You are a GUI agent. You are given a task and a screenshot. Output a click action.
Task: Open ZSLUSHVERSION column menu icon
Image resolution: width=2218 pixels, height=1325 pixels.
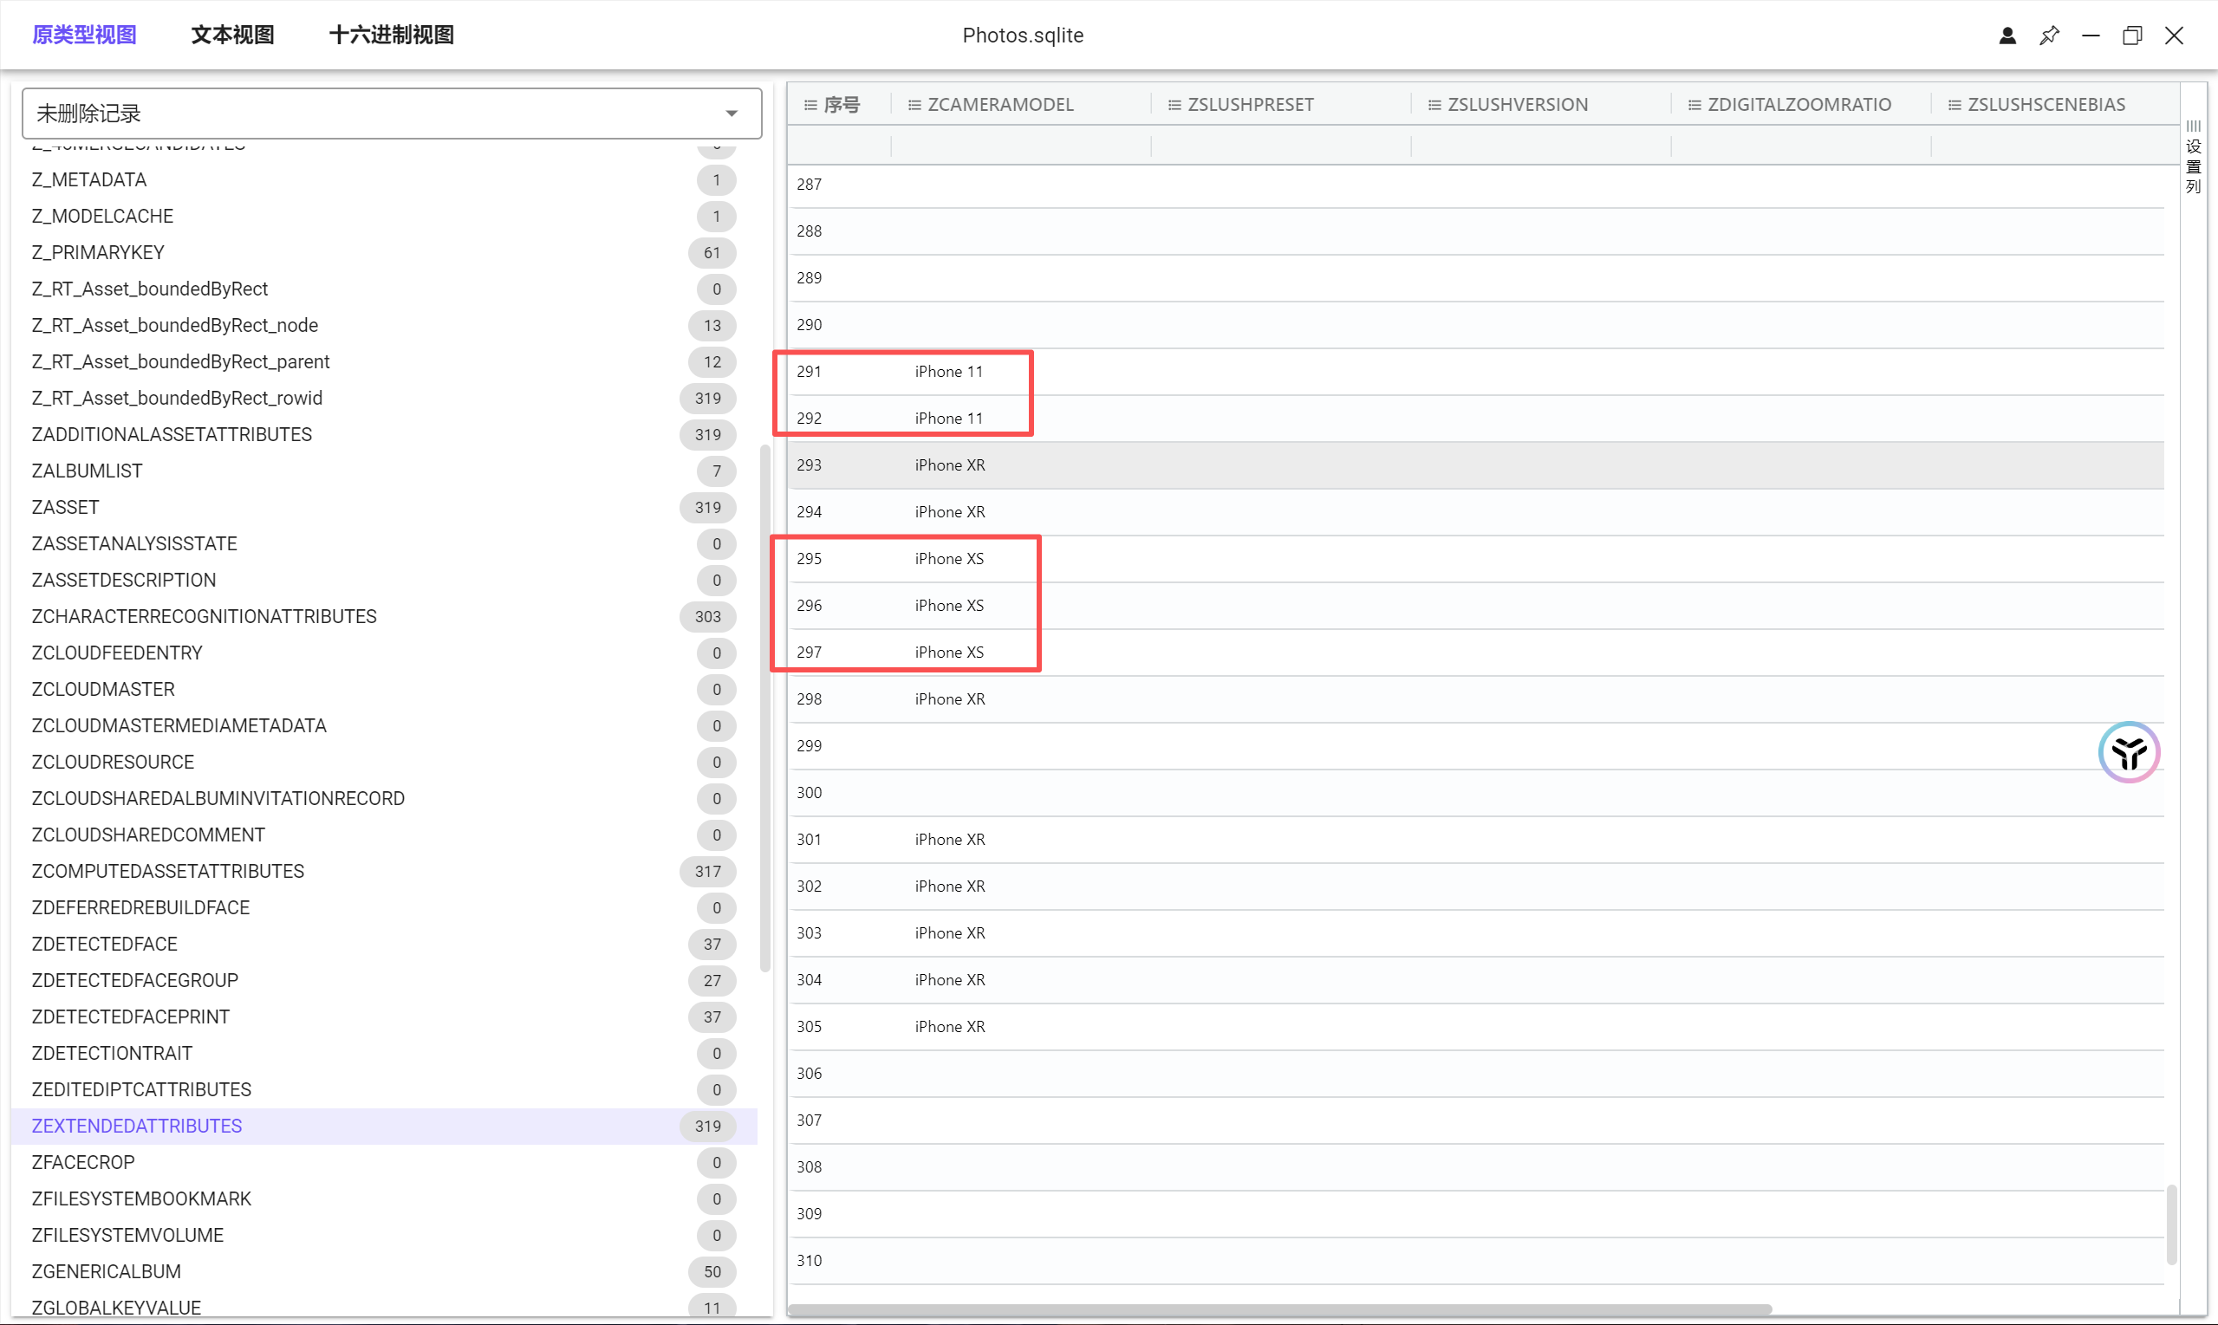click(1434, 105)
